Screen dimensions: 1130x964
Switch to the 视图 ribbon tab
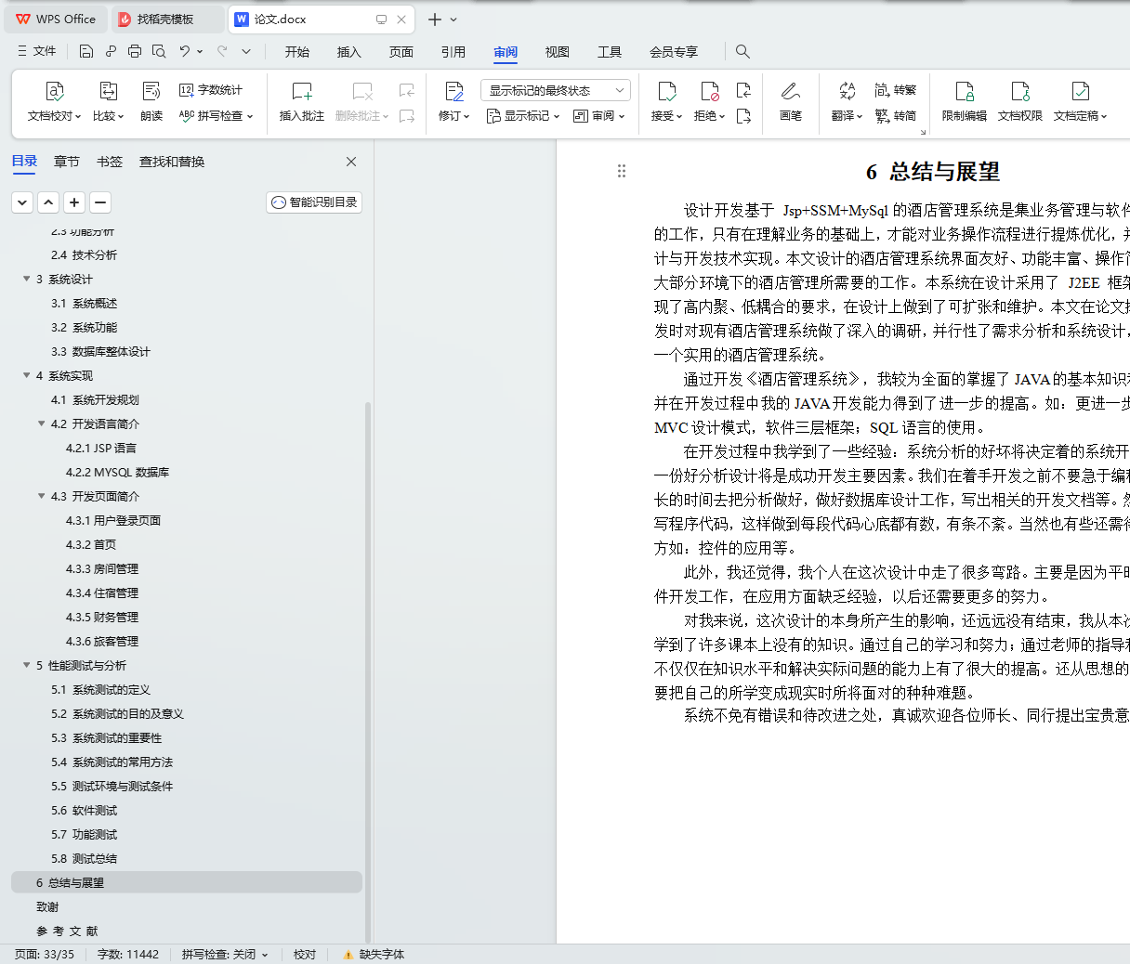[558, 52]
